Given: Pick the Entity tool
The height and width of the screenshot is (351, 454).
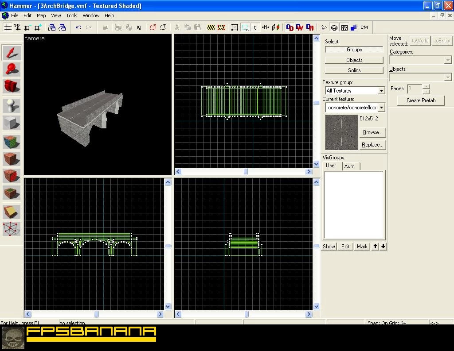Looking at the screenshot, I should pyautogui.click(x=12, y=105).
